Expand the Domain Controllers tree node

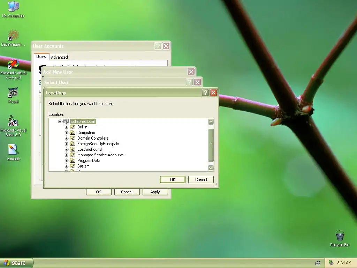point(66,138)
